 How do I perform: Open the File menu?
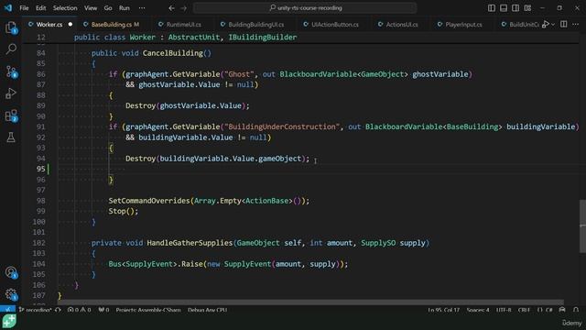24,8
